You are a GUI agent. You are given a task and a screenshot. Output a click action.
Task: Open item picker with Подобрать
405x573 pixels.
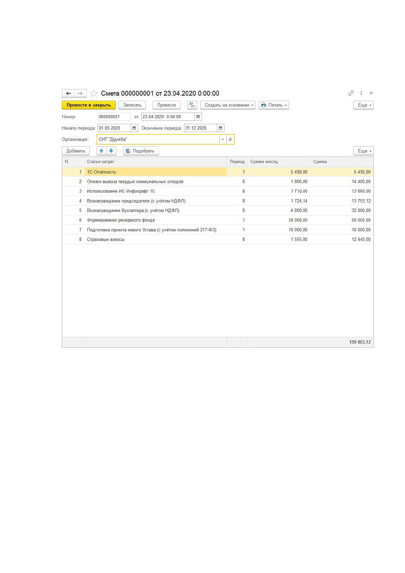pyautogui.click(x=141, y=151)
